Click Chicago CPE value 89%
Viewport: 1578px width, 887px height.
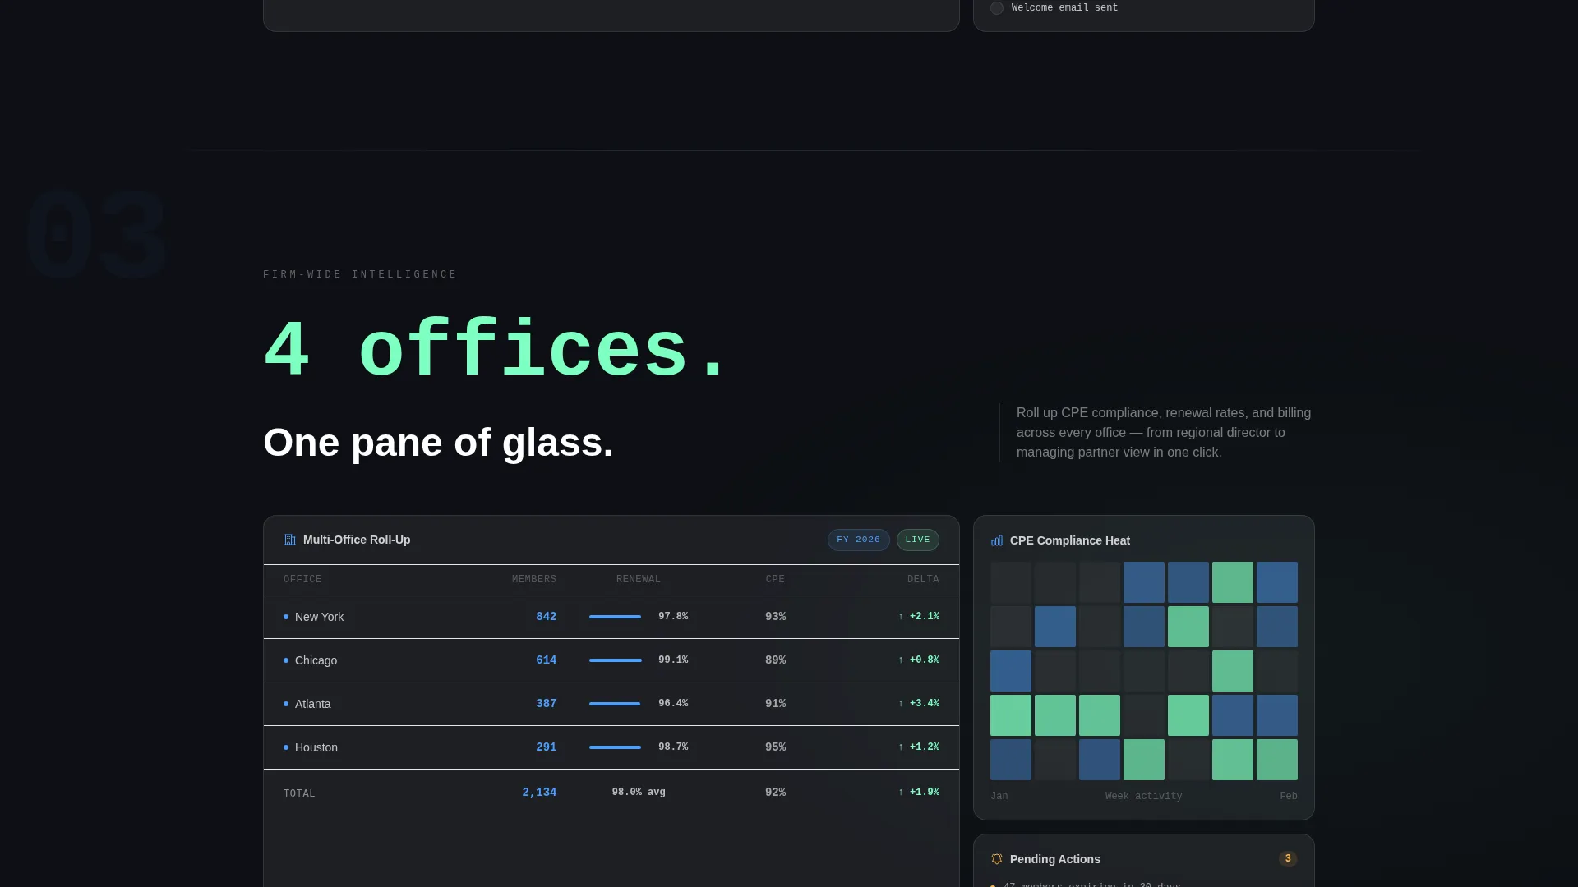coord(775,660)
